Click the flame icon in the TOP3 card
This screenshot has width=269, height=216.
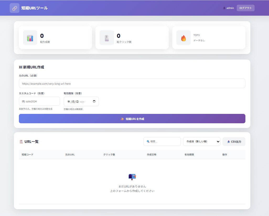coord(183,38)
